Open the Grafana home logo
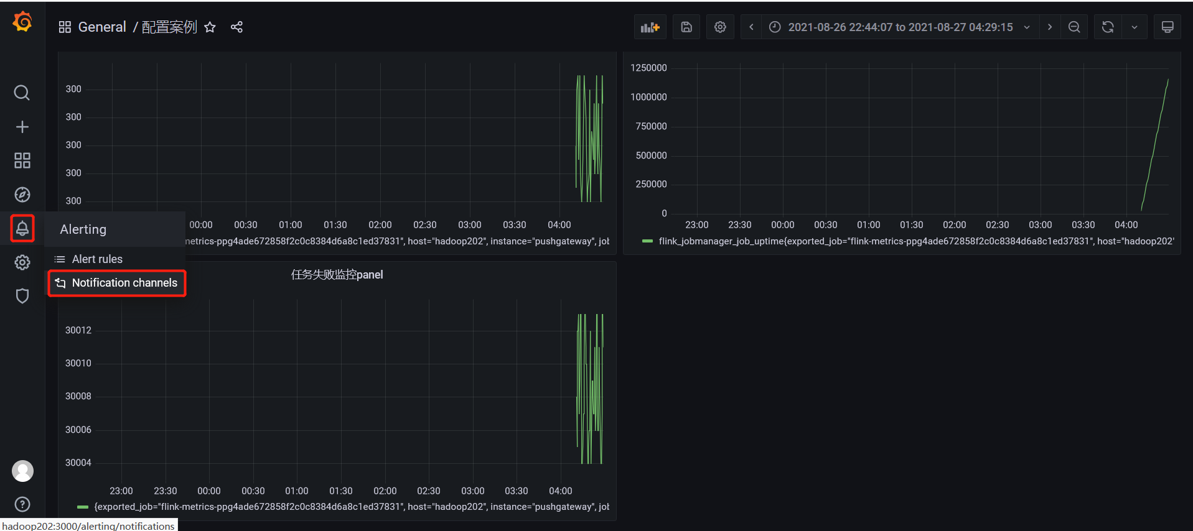1193x531 pixels. pyautogui.click(x=22, y=22)
